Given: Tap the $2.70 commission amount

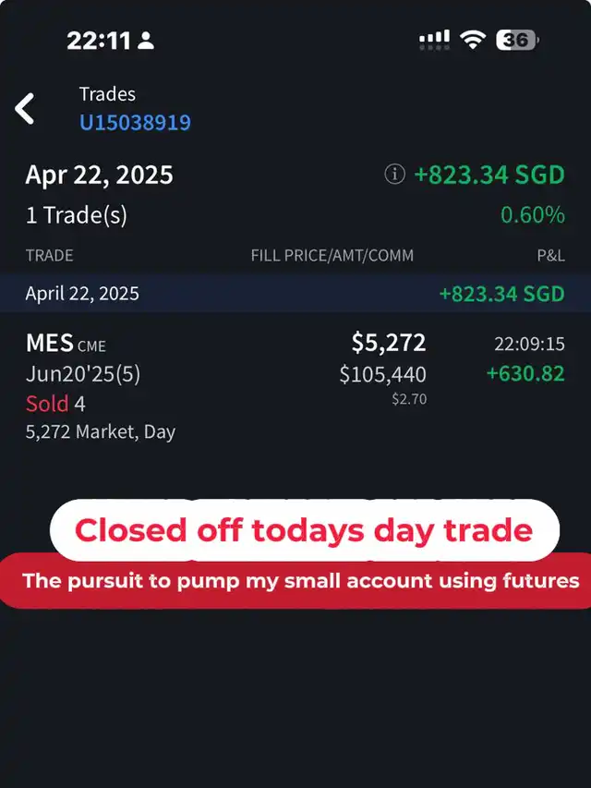Looking at the screenshot, I should coord(409,399).
